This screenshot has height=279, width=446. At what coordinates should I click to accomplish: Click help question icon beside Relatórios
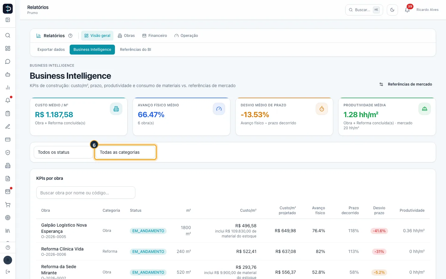coord(70,36)
